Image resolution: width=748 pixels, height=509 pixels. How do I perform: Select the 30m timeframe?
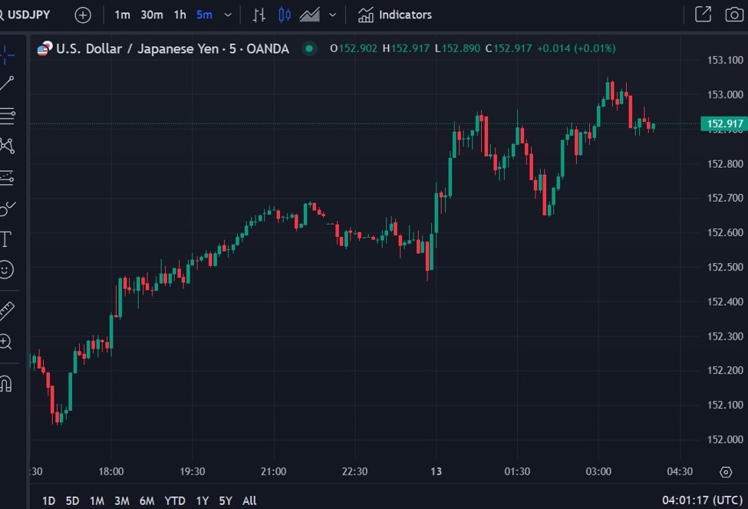click(x=152, y=15)
